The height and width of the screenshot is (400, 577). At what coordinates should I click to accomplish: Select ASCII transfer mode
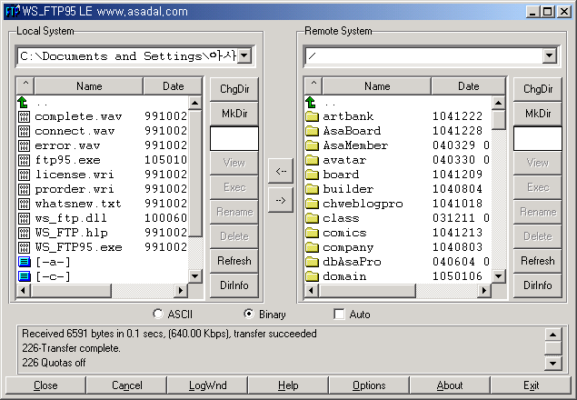[158, 315]
